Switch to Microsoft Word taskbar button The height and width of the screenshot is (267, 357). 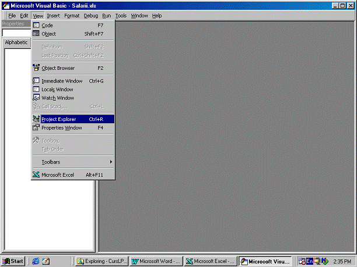coord(156,261)
